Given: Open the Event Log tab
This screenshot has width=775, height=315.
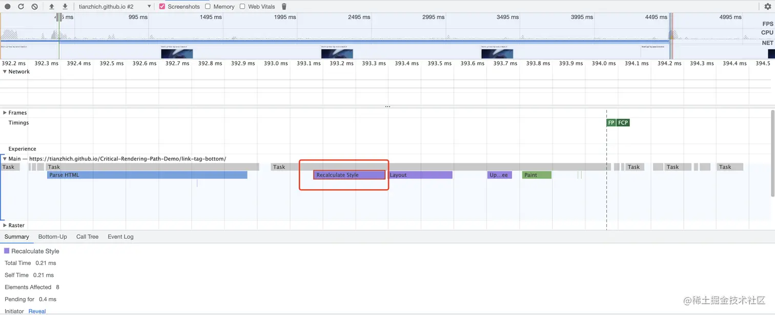Looking at the screenshot, I should [x=120, y=237].
